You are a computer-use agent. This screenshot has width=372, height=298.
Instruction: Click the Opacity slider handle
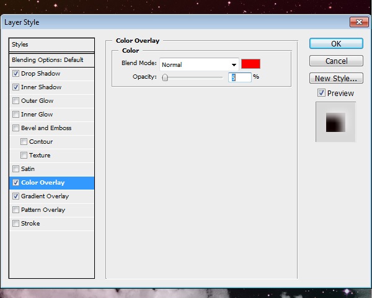tap(165, 77)
